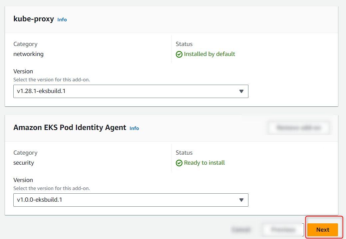
Task: Click the status icon next to "Ready to install"
Action: 179,163
